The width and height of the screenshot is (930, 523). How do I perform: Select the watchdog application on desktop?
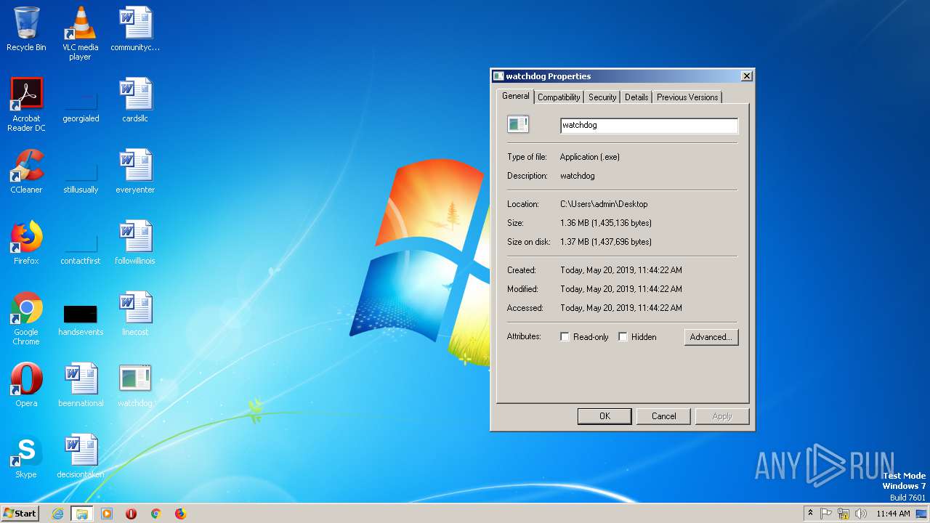coord(135,386)
